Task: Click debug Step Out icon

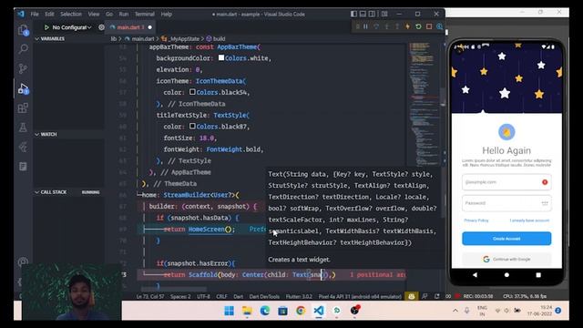Action: click(x=397, y=26)
